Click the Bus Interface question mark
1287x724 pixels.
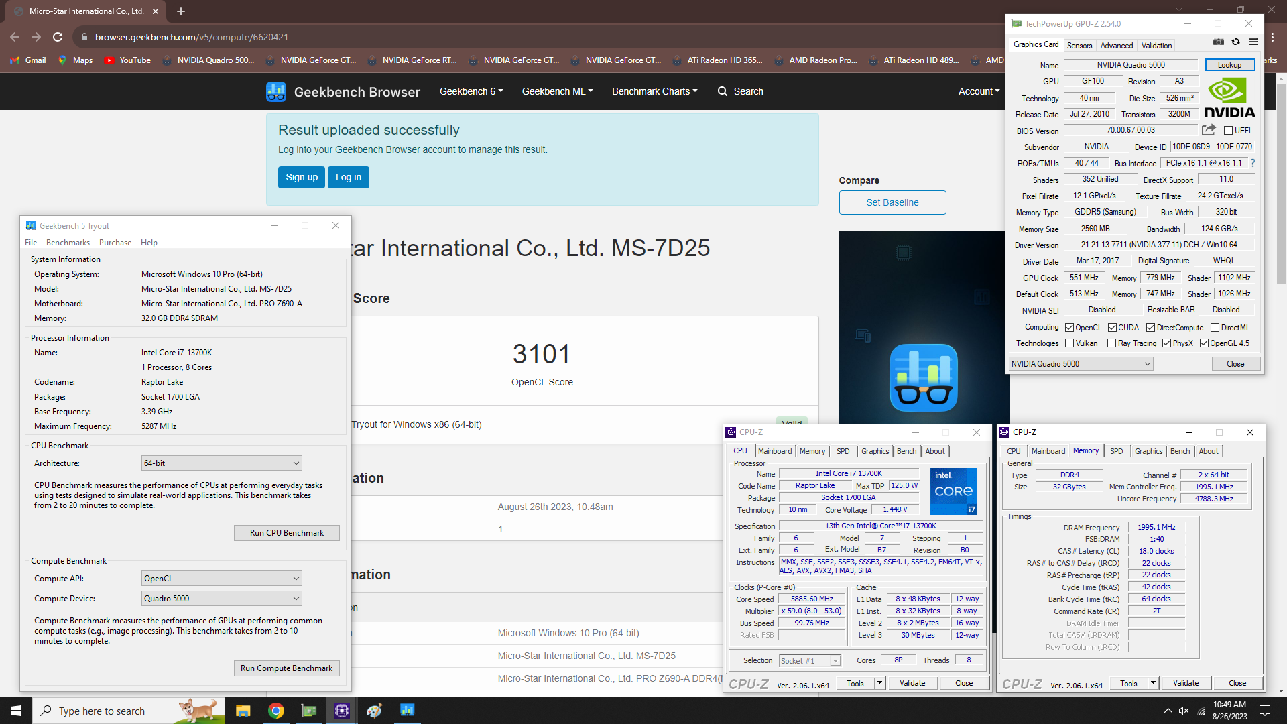coord(1252,163)
